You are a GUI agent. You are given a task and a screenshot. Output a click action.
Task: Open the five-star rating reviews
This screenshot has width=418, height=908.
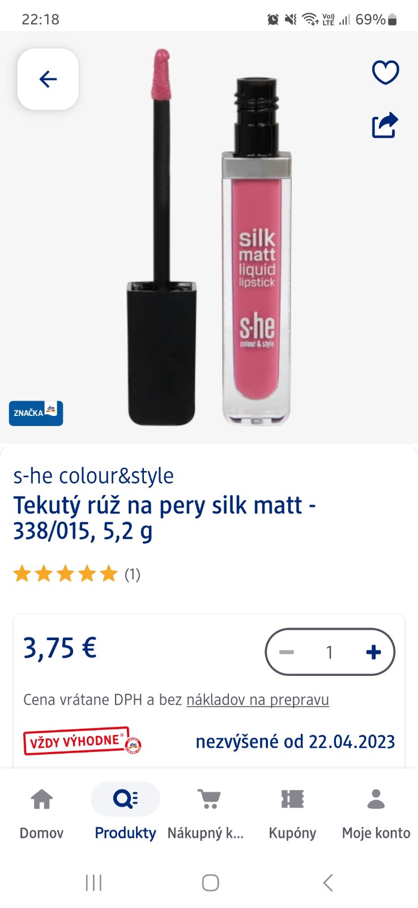click(x=76, y=574)
